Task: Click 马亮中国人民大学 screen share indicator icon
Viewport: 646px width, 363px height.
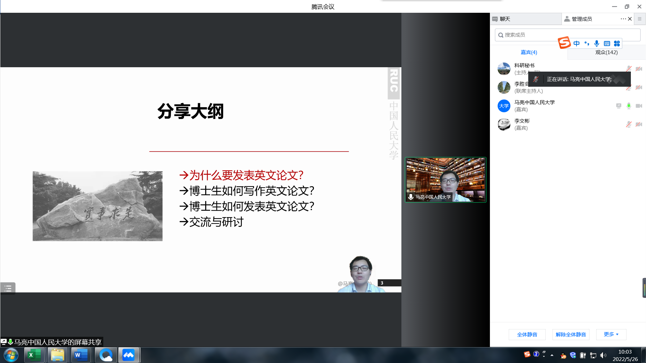Action: point(618,106)
